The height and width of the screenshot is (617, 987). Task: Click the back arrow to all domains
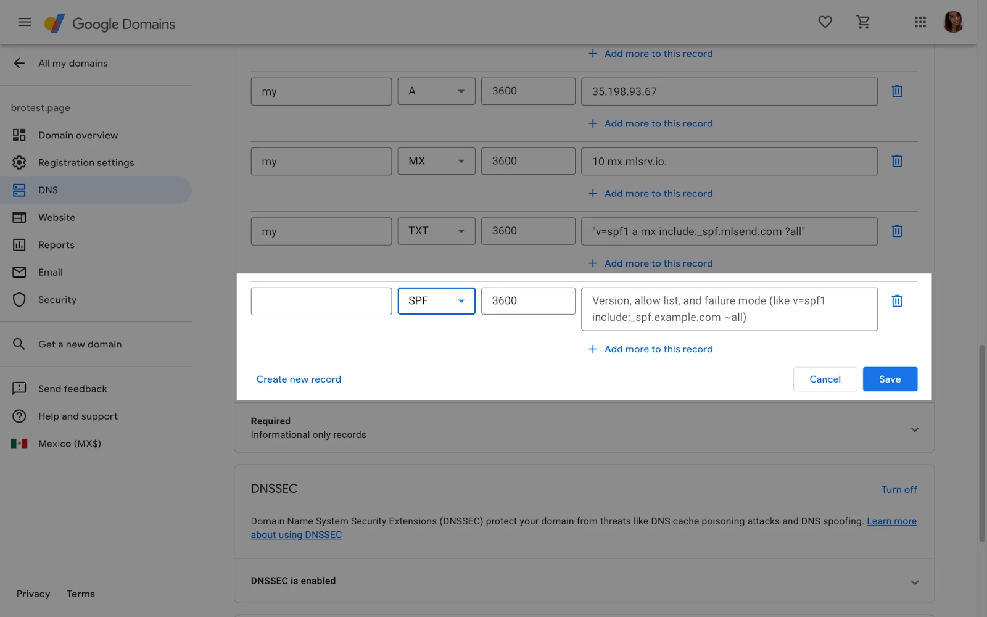[x=19, y=63]
